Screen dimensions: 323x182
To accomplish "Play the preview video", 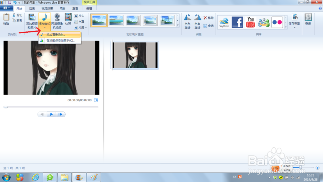I will tap(51, 114).
